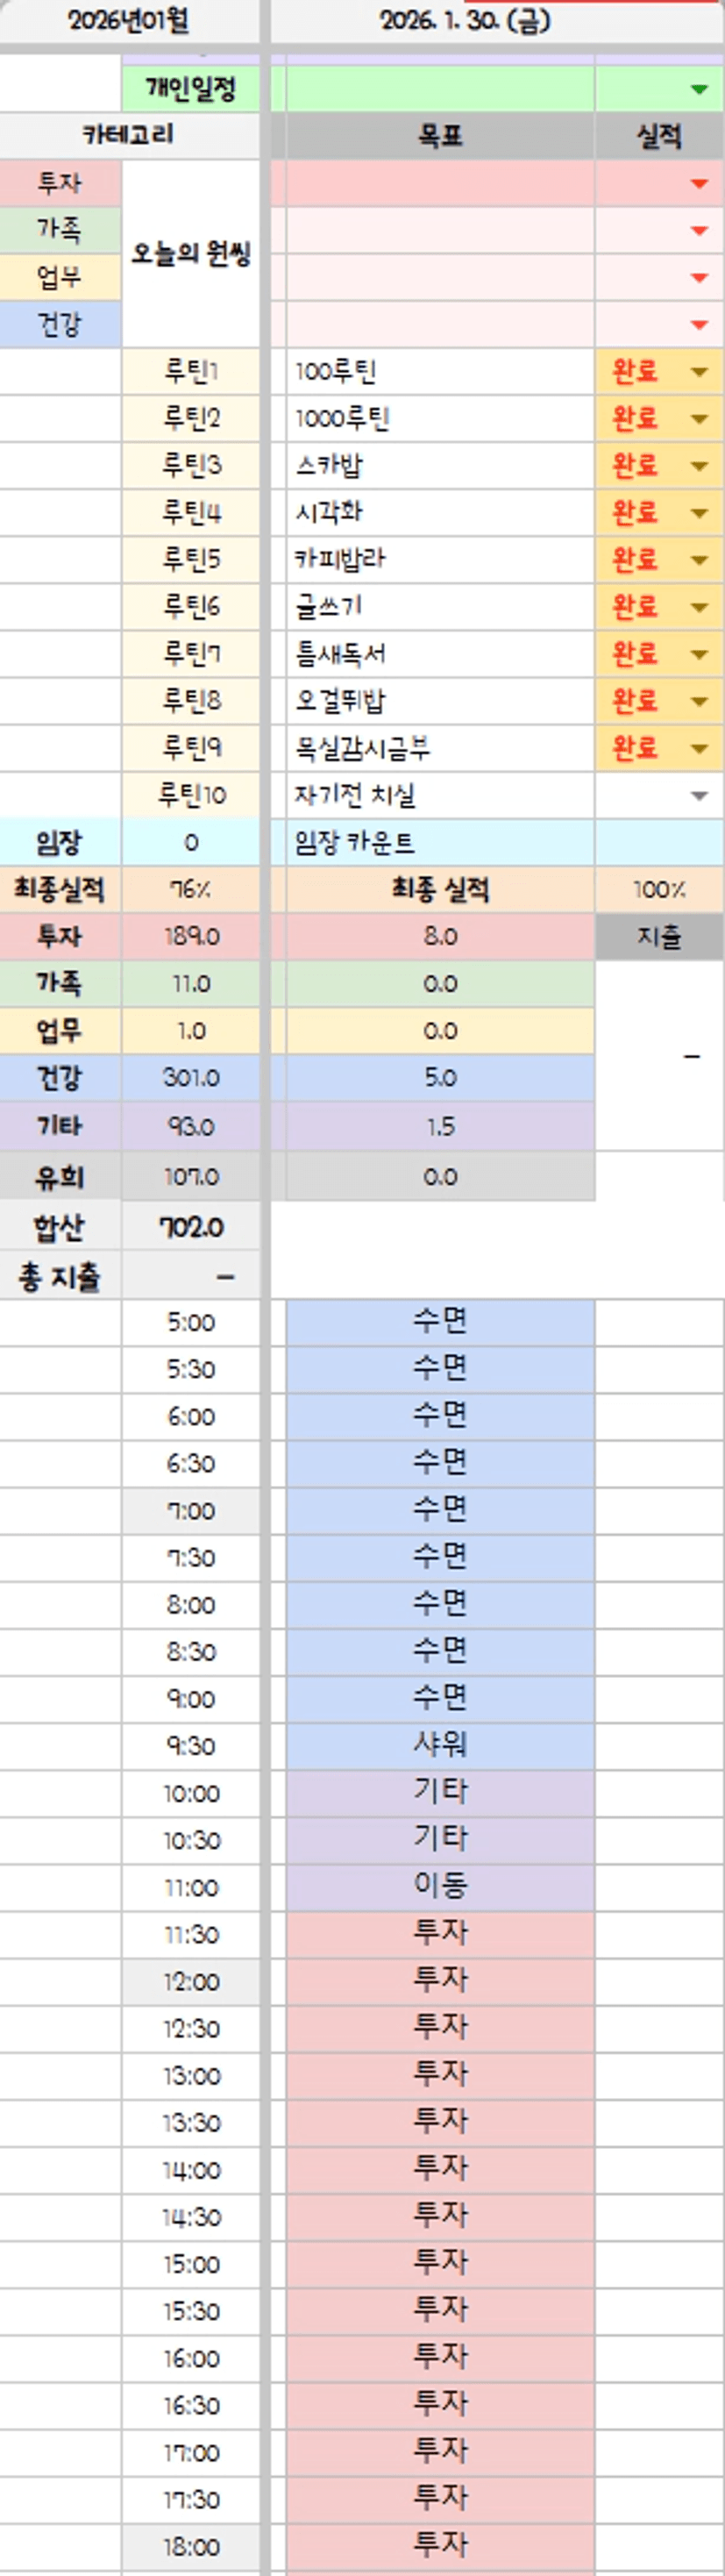Open the 틈새독서 완료 dropdown

pos(699,654)
